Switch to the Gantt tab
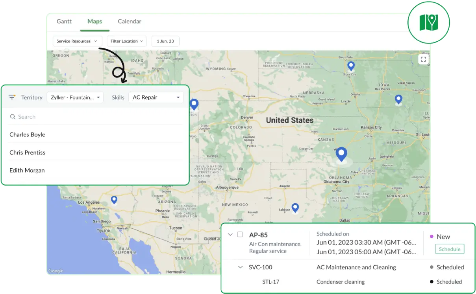 [x=64, y=21]
